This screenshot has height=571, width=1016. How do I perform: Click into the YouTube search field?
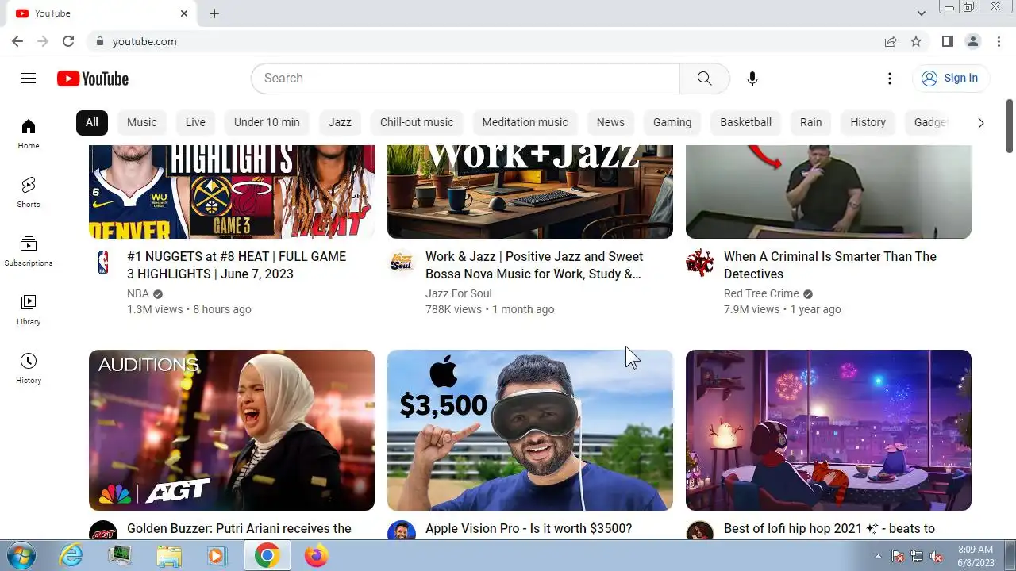(x=465, y=78)
